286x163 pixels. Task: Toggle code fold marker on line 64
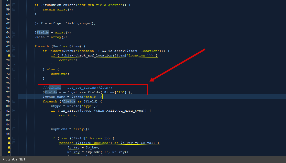(x=14, y=32)
